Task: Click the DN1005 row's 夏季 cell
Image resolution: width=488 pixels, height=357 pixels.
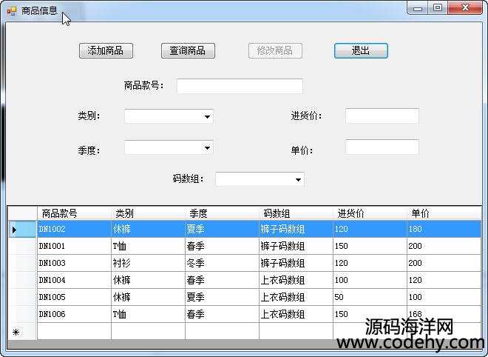Action: [x=222, y=297]
